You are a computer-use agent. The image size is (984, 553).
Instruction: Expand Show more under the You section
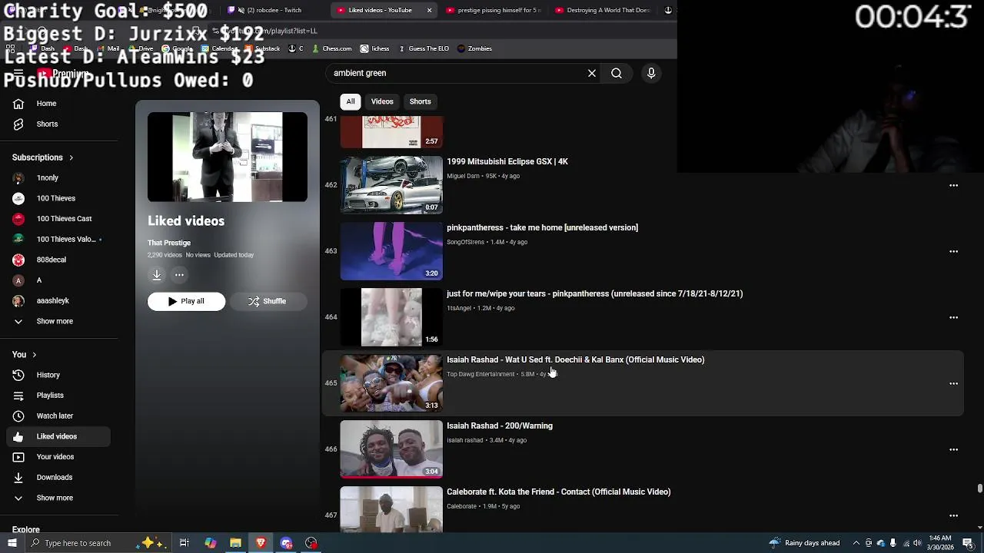(x=58, y=498)
